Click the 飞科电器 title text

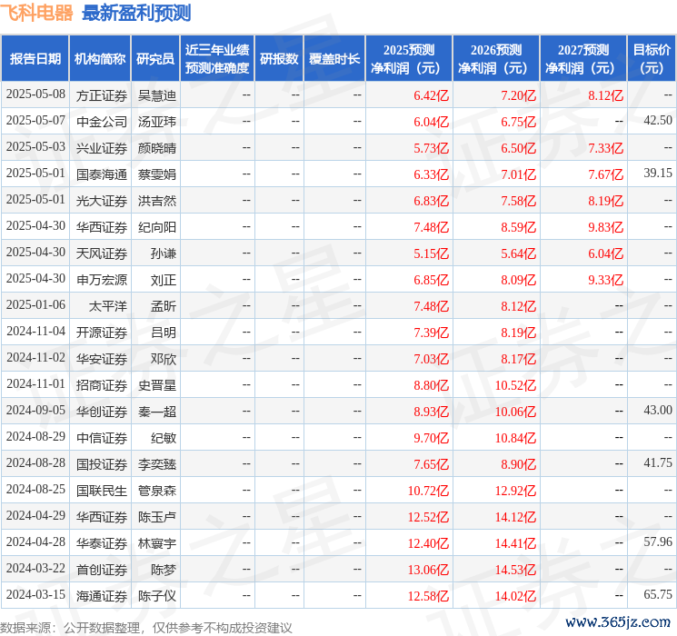[36, 13]
